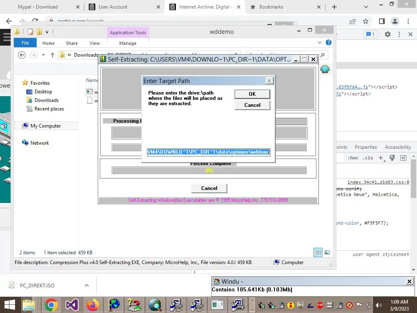The width and height of the screenshot is (417, 313).
Task: Close the DevTools panel
Action: (x=410, y=34)
